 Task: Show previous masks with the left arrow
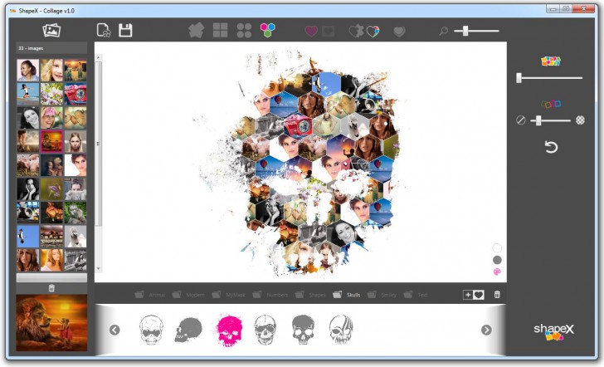point(114,330)
